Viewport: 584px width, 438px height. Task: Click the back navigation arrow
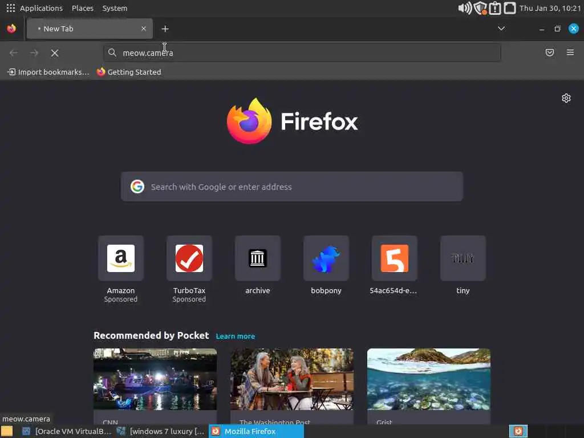pos(14,53)
